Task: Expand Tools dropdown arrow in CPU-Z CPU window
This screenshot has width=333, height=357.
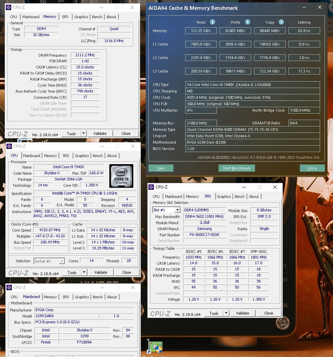Action: point(84,272)
